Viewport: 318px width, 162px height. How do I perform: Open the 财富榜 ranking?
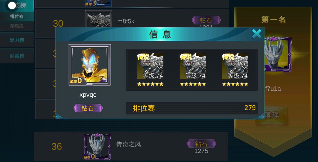[17, 56]
